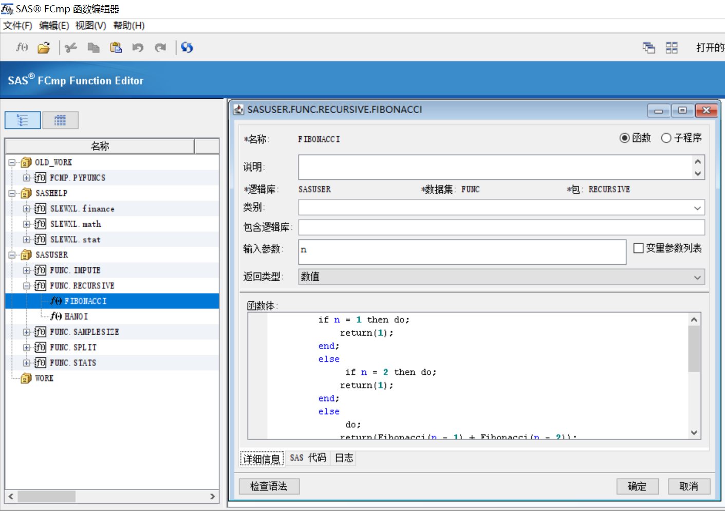Open the 编辑(E) menu
Image resolution: width=725 pixels, height=511 pixels.
click(x=54, y=26)
